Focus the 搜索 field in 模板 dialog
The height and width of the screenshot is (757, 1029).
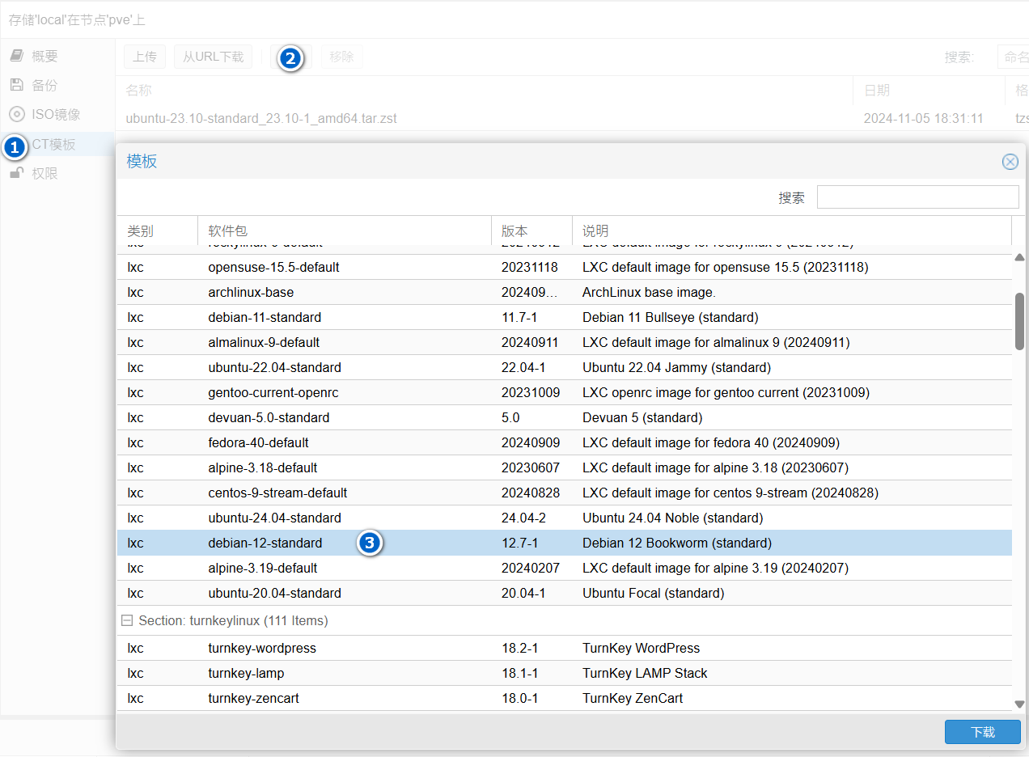pyautogui.click(x=917, y=197)
